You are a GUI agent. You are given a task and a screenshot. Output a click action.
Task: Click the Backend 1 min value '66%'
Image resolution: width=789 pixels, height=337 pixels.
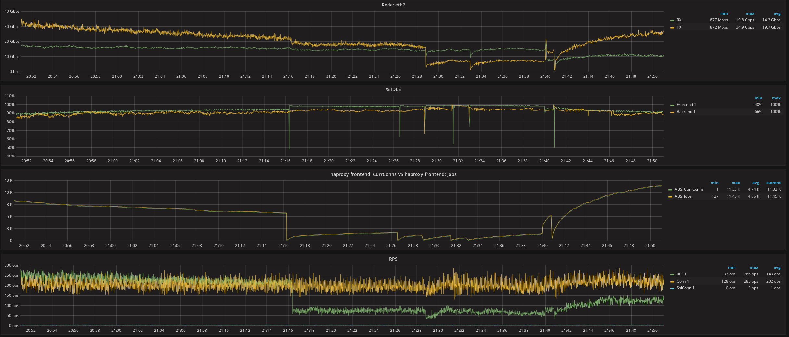pyautogui.click(x=758, y=112)
